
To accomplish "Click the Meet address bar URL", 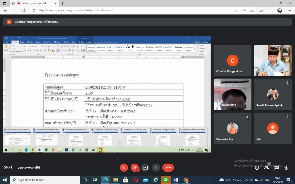I will pyautogui.click(x=115, y=10).
